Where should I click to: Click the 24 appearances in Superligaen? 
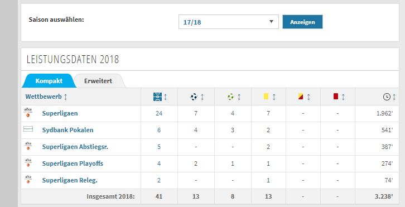coord(159,113)
